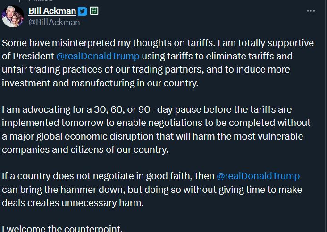The image size is (327, 232).
Task: Click the 'I welcome the counterpoint.' line
Action: click(62, 228)
